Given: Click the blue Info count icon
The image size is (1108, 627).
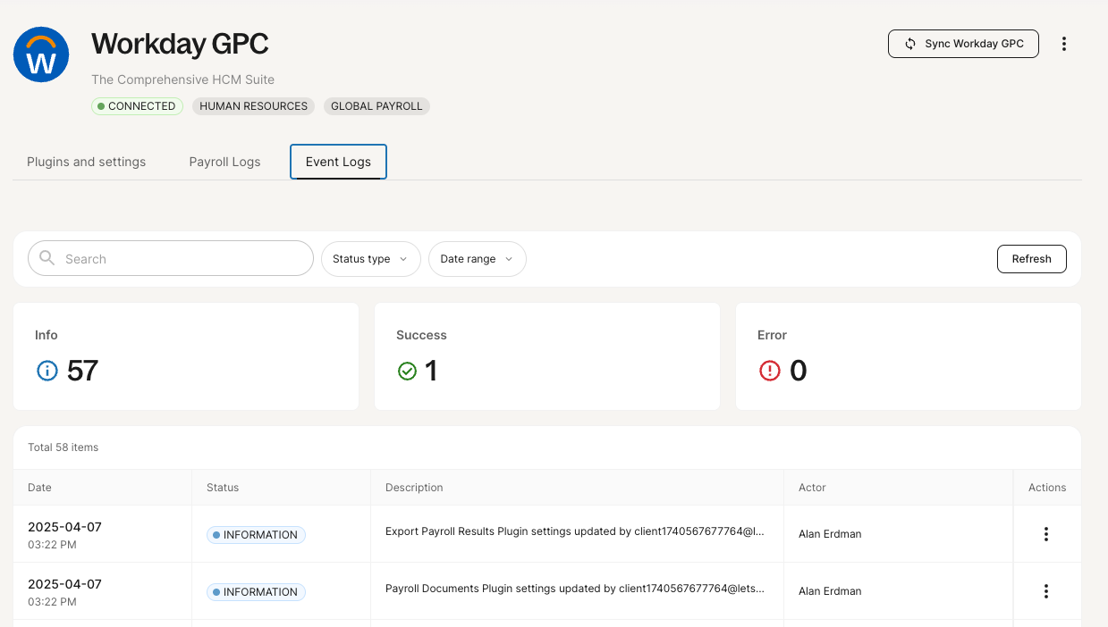Looking at the screenshot, I should pyautogui.click(x=47, y=370).
